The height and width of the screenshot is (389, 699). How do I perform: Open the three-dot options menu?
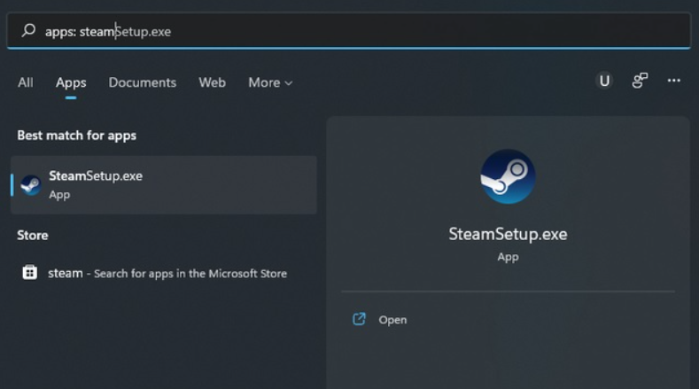click(674, 81)
